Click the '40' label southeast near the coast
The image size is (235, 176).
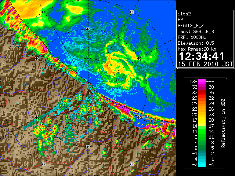[x=139, y=117]
